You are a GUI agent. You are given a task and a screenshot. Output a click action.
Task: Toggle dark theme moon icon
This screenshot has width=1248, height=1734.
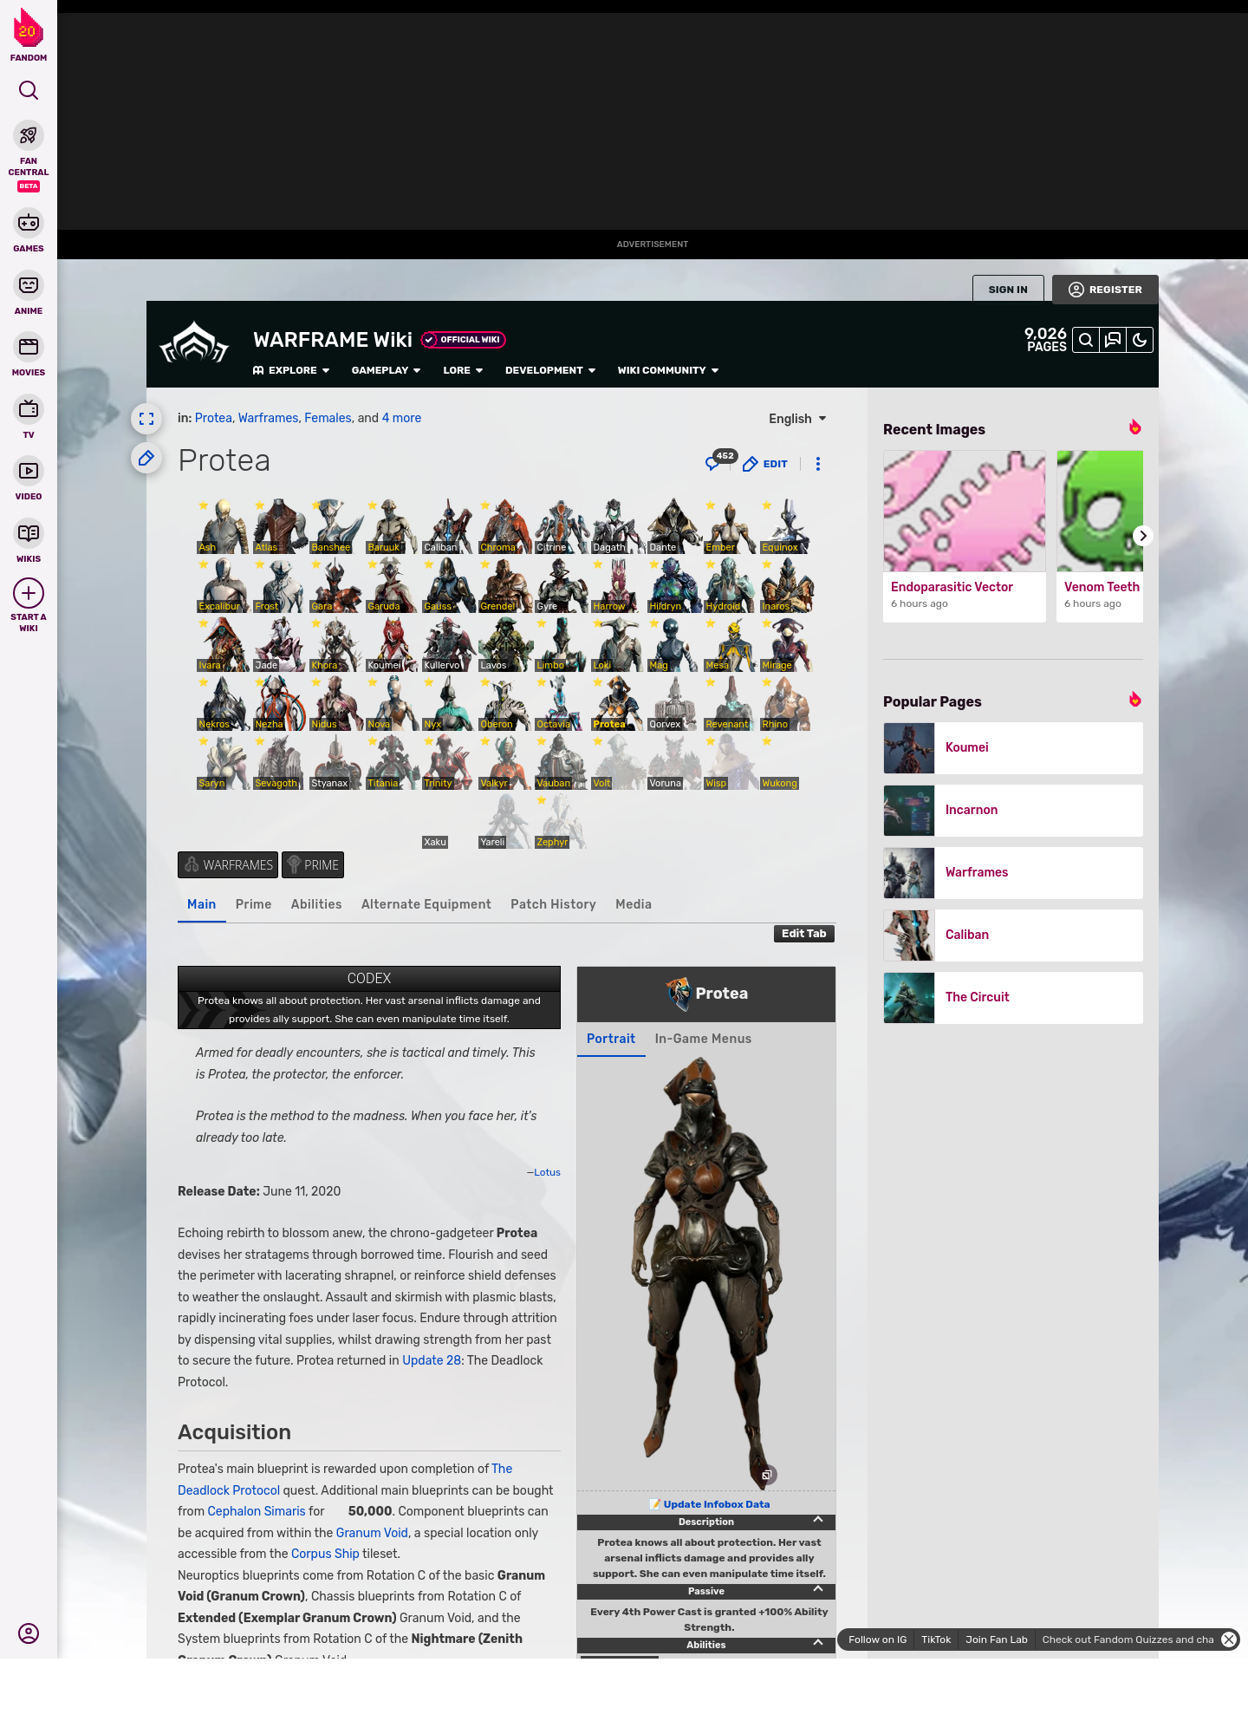point(1140,340)
